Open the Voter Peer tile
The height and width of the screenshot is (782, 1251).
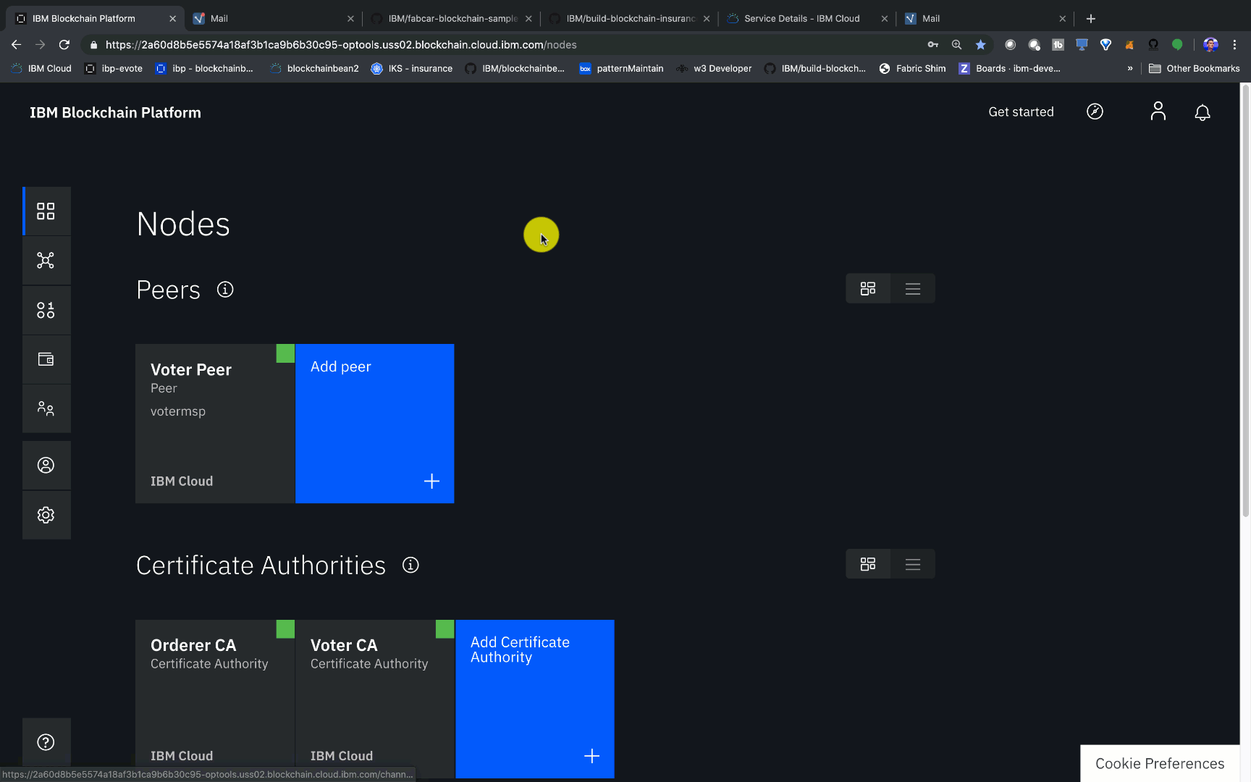coord(215,424)
